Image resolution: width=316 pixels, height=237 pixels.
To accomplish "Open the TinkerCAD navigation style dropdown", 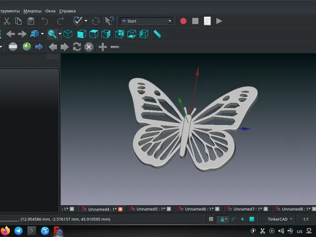I will [277, 219].
